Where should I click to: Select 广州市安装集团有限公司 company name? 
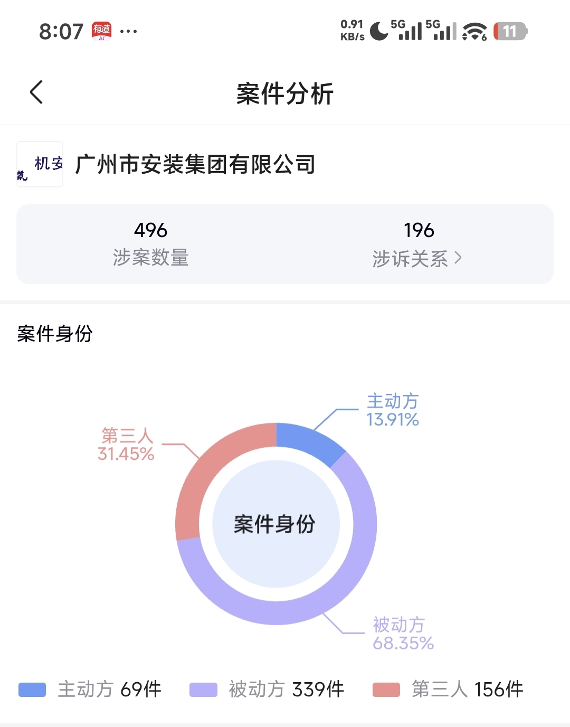tap(195, 164)
